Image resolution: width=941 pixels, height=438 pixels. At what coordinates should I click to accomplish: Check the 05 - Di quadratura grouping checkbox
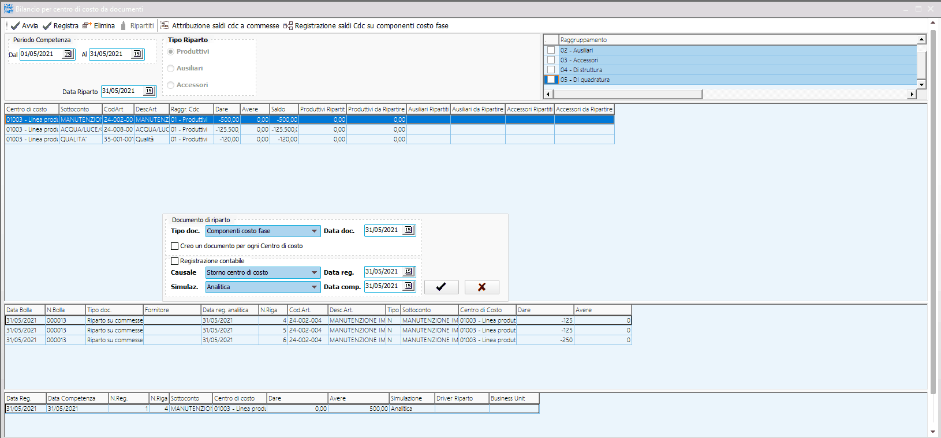pyautogui.click(x=551, y=80)
